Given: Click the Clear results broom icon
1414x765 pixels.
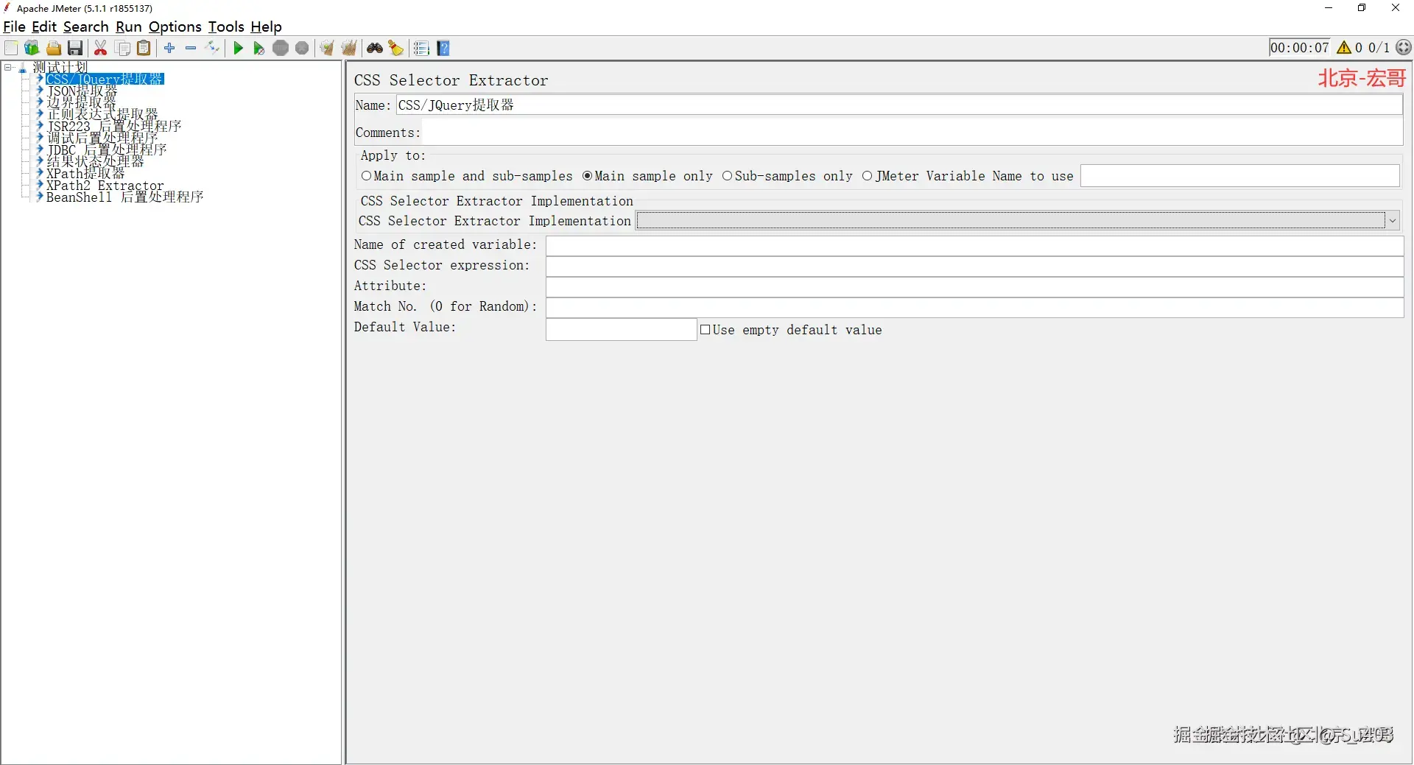Looking at the screenshot, I should click(327, 49).
